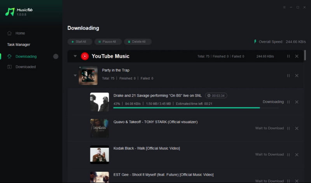Click the Quavo & Takeoff TONY STARK title
Screen dimensions: 311x183
tap(155, 122)
